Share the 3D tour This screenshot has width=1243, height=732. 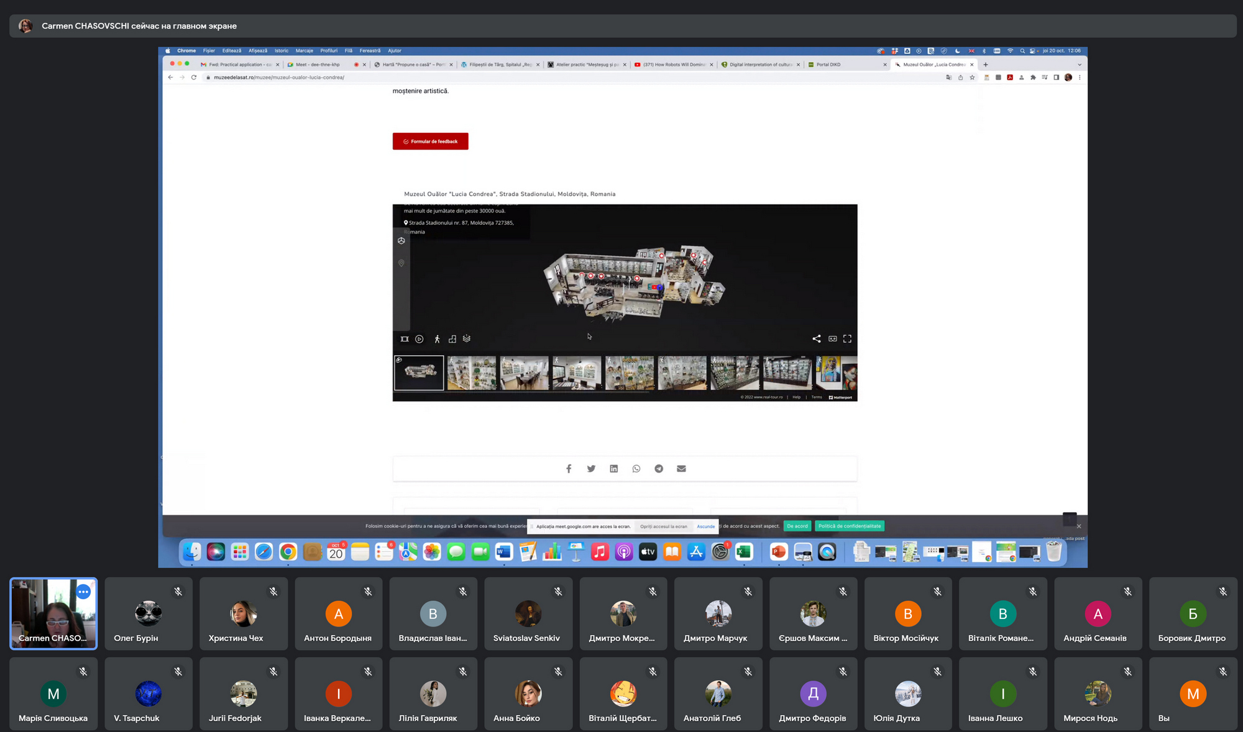[817, 339]
